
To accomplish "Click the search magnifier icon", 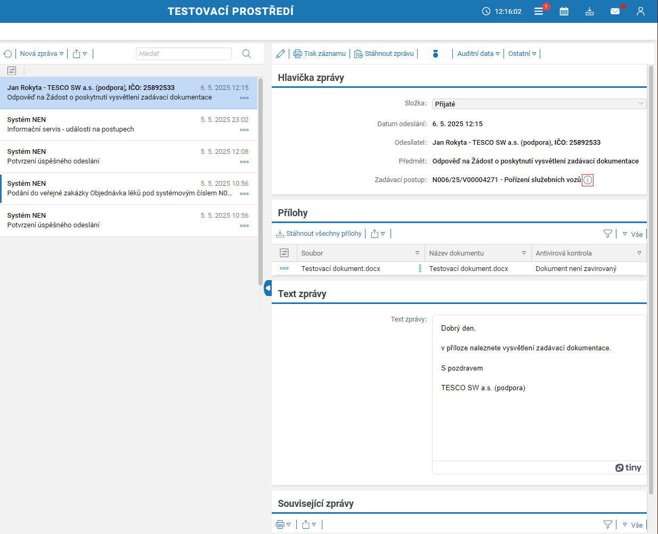I will coord(247,54).
